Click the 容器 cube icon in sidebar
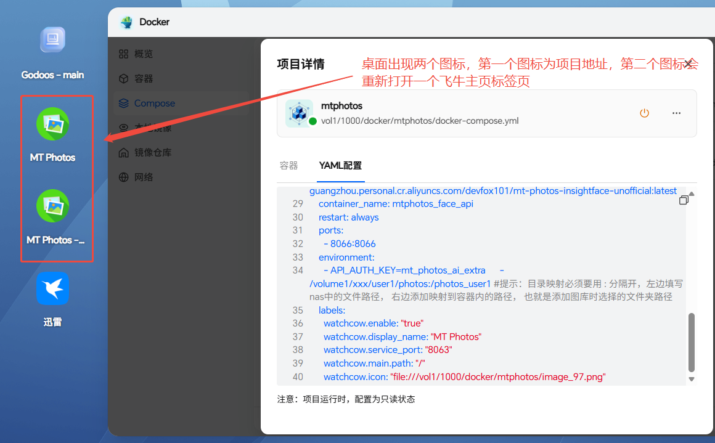 (123, 78)
